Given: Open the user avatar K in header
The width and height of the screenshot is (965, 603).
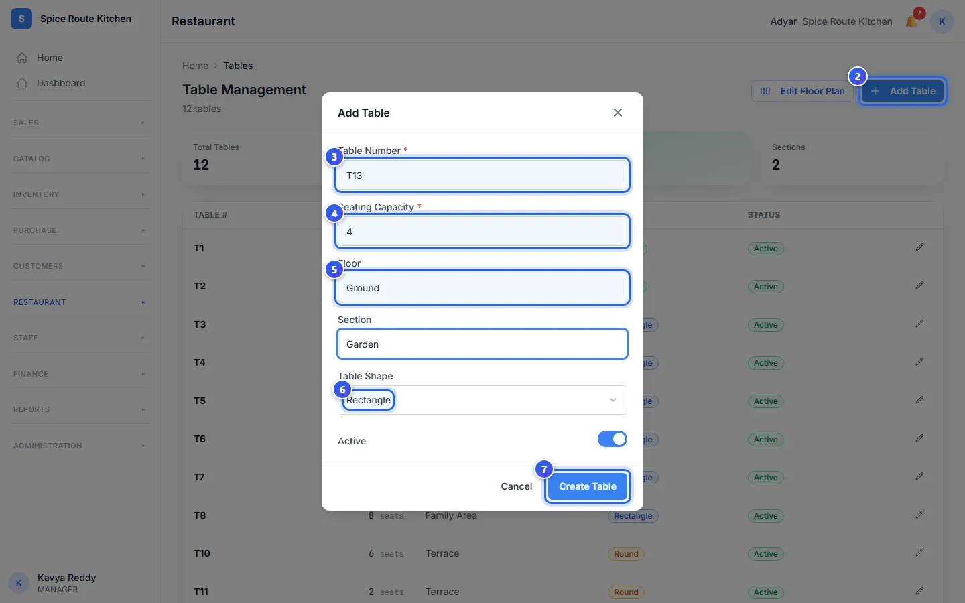Looking at the screenshot, I should (942, 21).
